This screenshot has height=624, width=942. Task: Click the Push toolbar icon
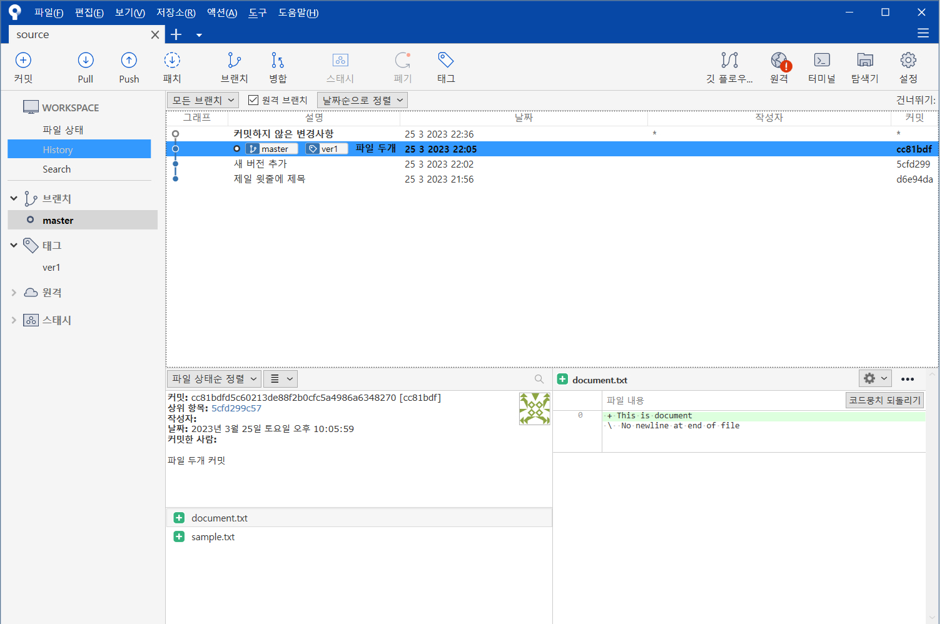(129, 61)
